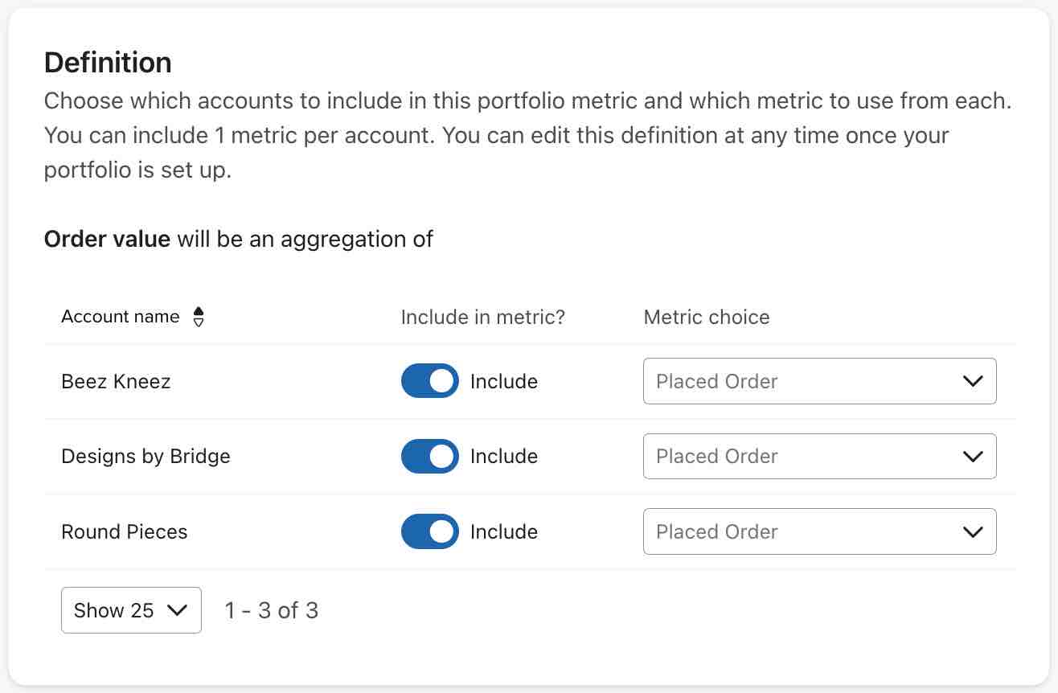Click the sort arrows beside Account name
The width and height of the screenshot is (1058, 693).
(199, 317)
